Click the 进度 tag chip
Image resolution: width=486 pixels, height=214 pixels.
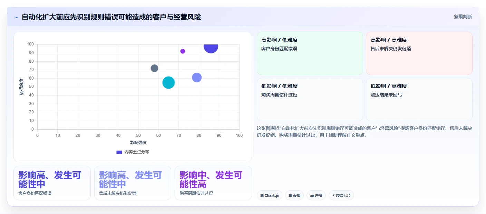coord(316,195)
